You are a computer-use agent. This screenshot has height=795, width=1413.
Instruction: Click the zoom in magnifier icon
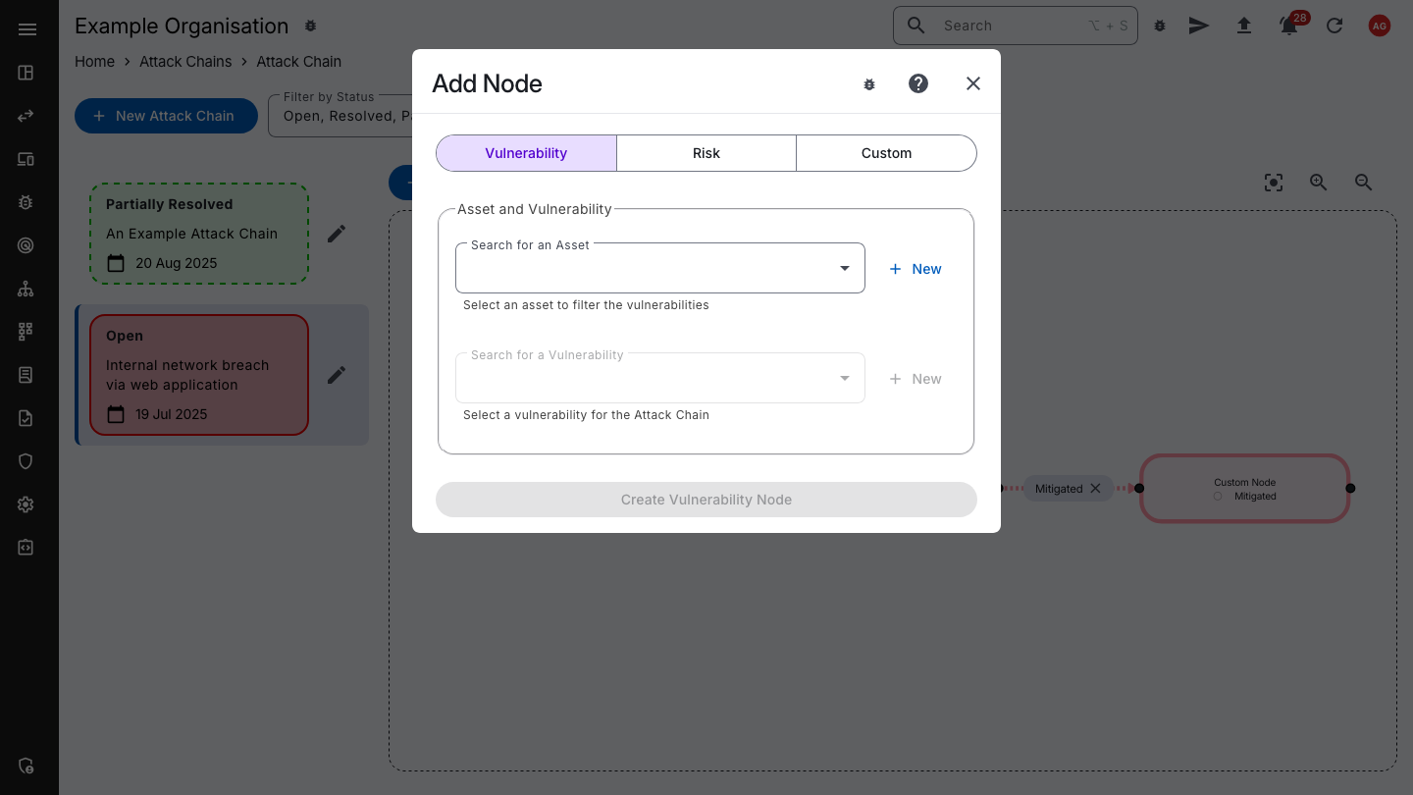pyautogui.click(x=1318, y=183)
